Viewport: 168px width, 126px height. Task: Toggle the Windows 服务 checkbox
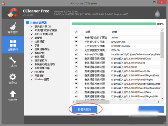click(32, 80)
